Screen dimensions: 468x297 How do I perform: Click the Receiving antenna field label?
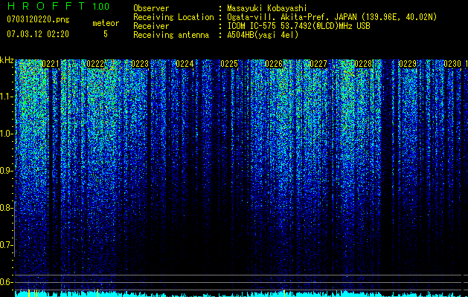point(171,35)
